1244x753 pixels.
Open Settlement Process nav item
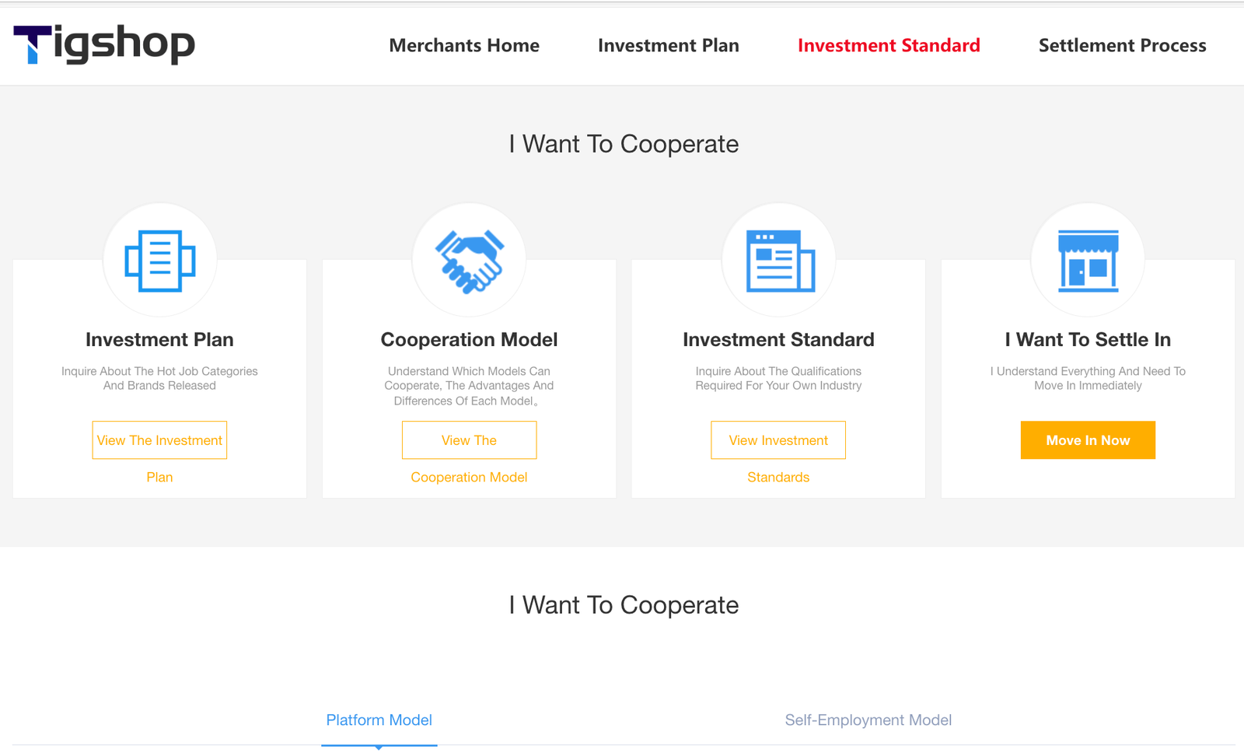[1122, 45]
